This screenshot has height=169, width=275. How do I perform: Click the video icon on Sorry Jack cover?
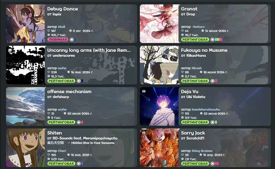coord(144,133)
